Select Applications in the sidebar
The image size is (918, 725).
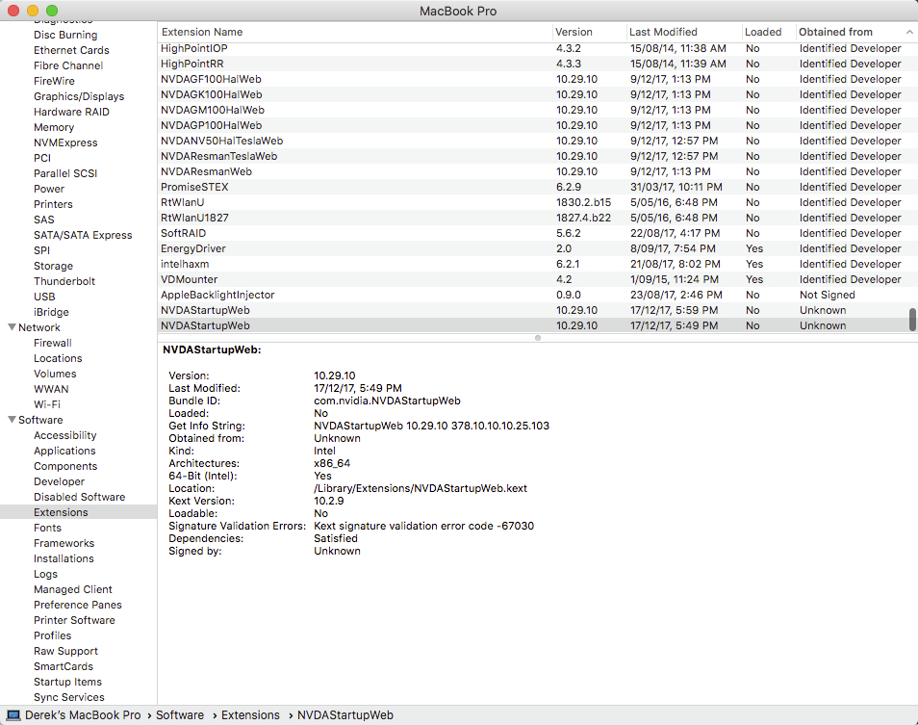point(64,451)
